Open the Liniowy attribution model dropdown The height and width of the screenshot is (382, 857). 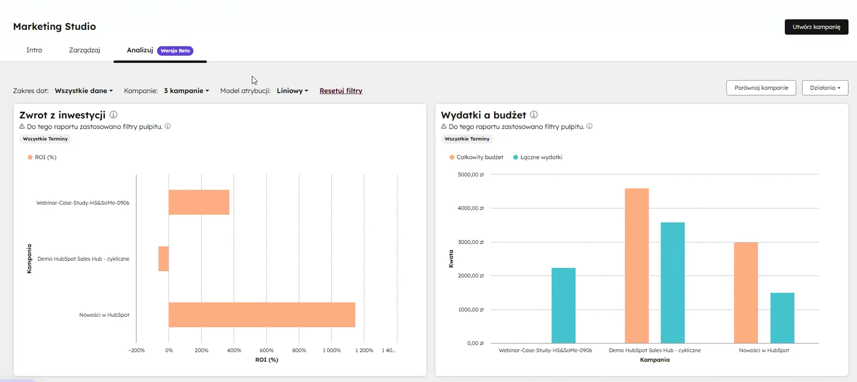coord(292,91)
